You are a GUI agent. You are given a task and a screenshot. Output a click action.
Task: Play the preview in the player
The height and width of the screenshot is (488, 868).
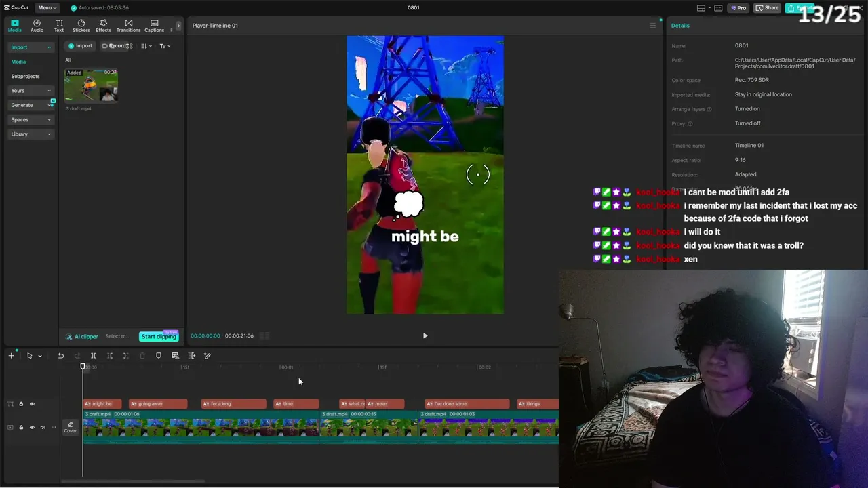(x=425, y=335)
